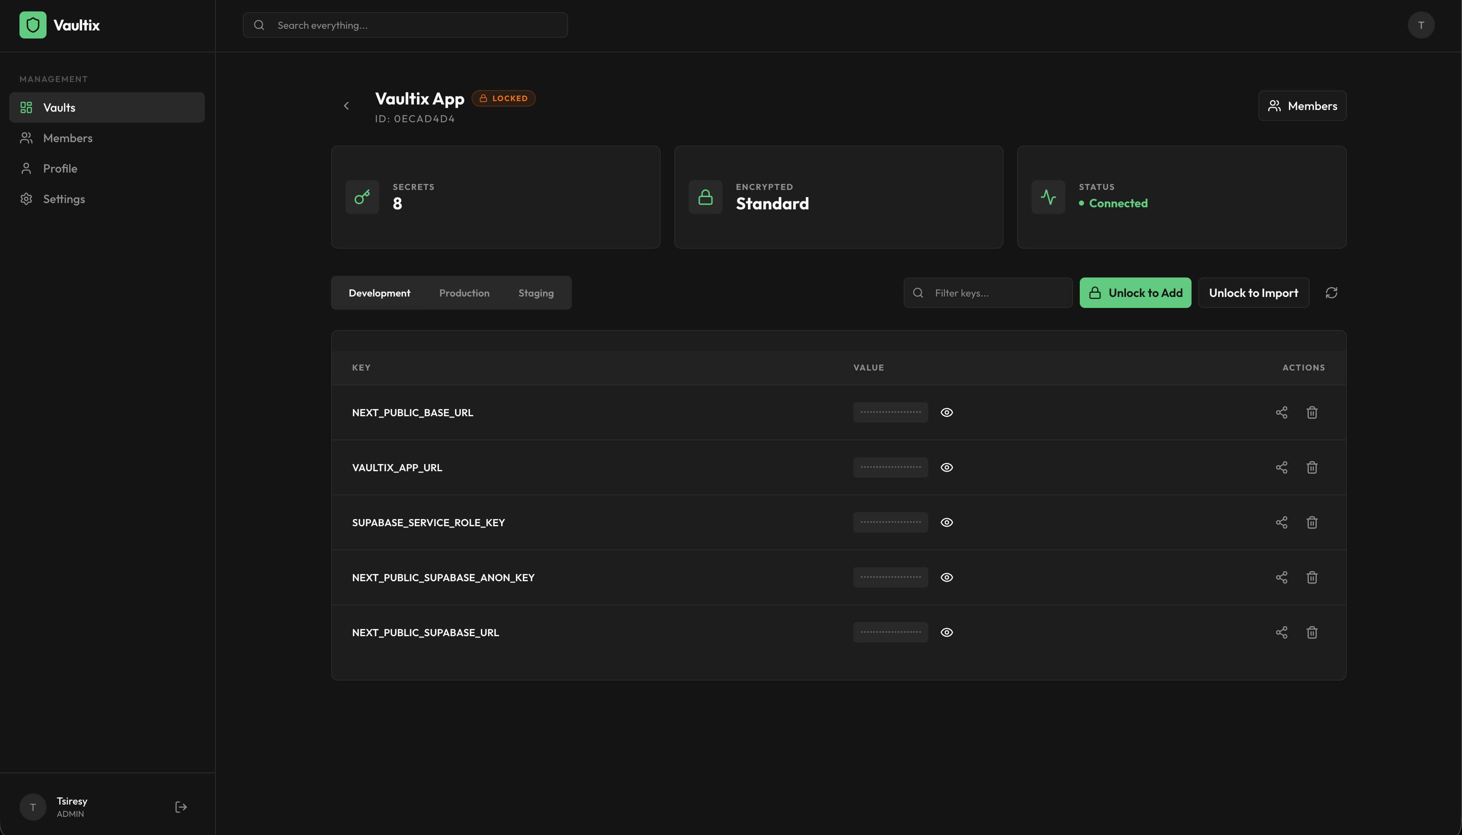
Task: Click the Vaultix shield logo
Action: pyautogui.click(x=33, y=25)
